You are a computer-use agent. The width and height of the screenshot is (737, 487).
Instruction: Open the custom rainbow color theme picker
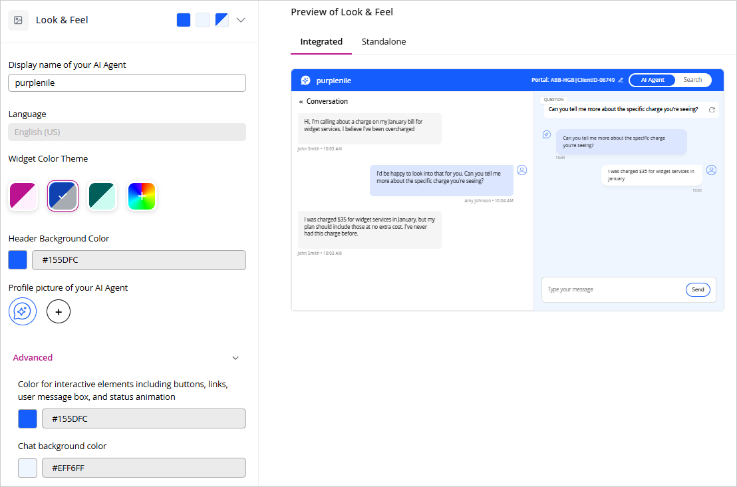[x=142, y=196]
